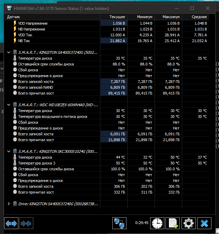
Task: Collapse the S.M.A.R.T. KINGSTON SA400S37240G group
Action: click(x=9, y=52)
